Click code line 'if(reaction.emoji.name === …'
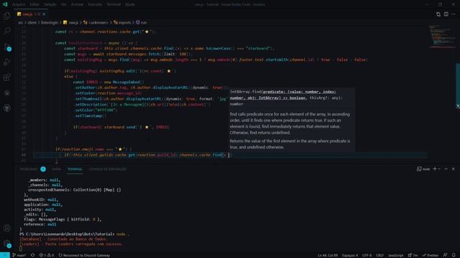This screenshot has width=460, height=258. [93, 149]
